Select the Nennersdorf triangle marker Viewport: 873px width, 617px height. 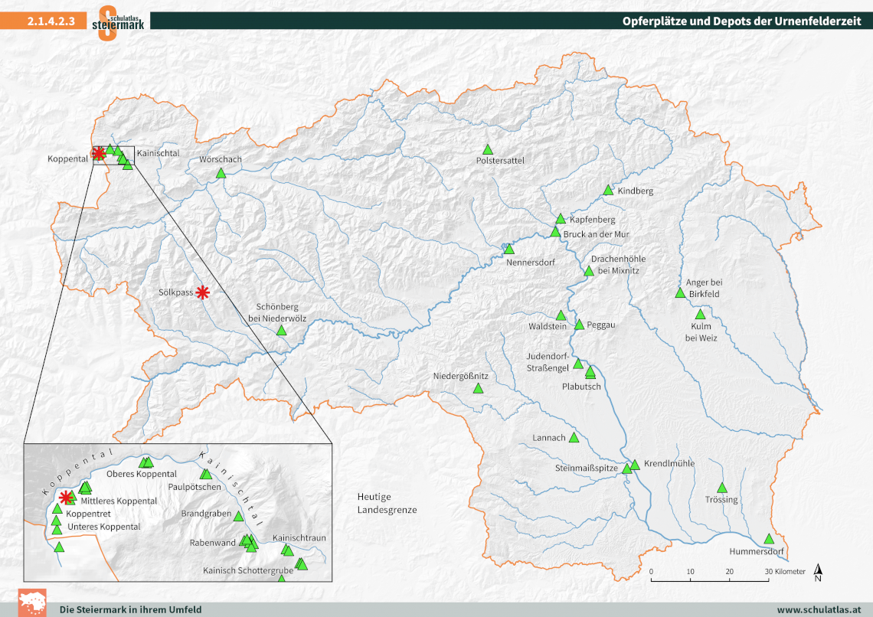coord(508,250)
